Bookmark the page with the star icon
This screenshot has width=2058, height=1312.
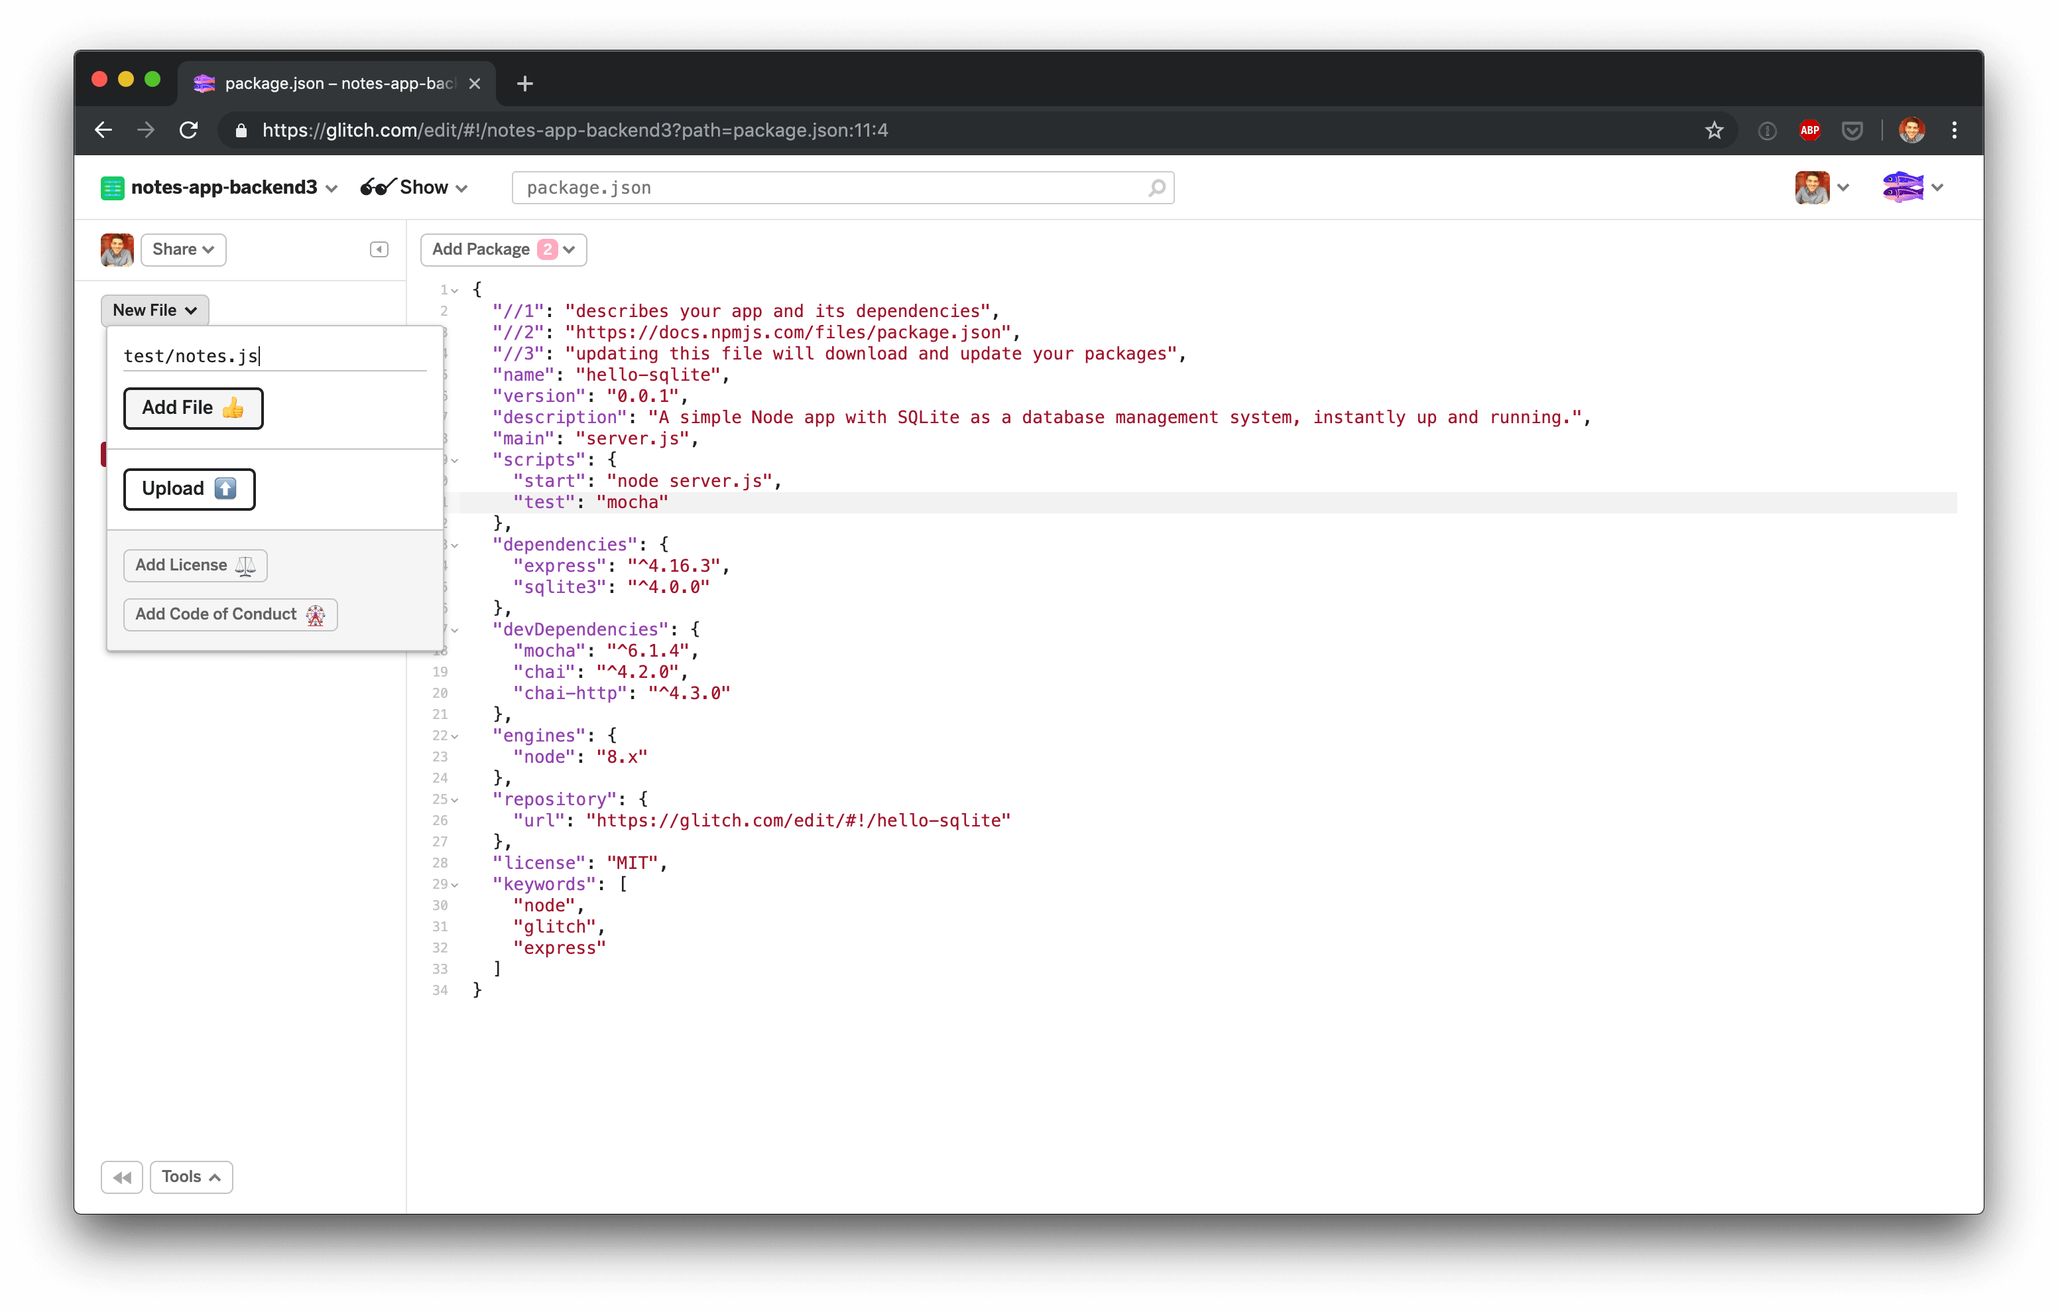click(1715, 130)
